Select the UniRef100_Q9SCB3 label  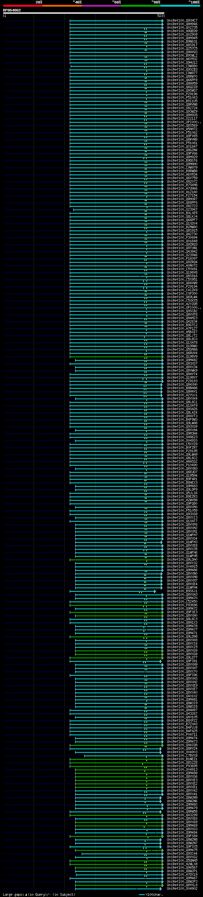(x=182, y=69)
